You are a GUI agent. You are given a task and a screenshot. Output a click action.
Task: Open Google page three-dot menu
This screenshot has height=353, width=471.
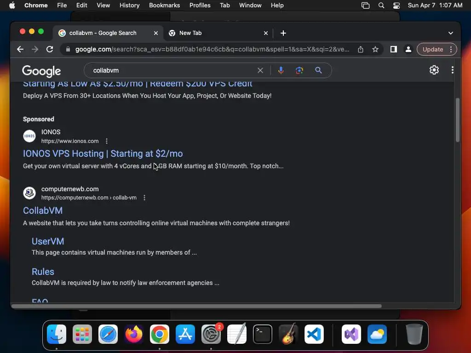(x=453, y=70)
